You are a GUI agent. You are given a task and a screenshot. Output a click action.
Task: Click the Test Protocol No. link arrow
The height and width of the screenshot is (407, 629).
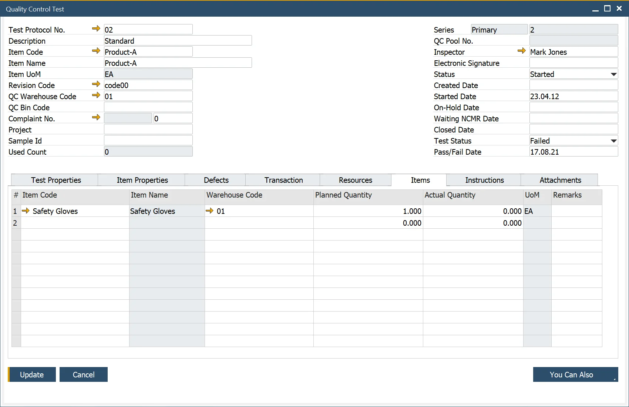tap(96, 29)
